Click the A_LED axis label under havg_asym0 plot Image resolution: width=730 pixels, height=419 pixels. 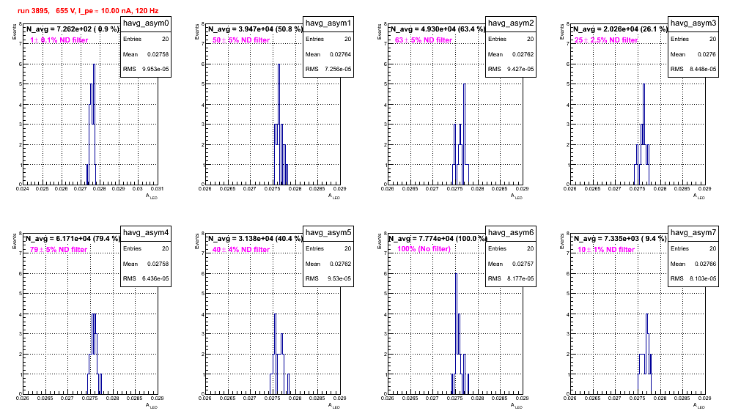coord(152,196)
